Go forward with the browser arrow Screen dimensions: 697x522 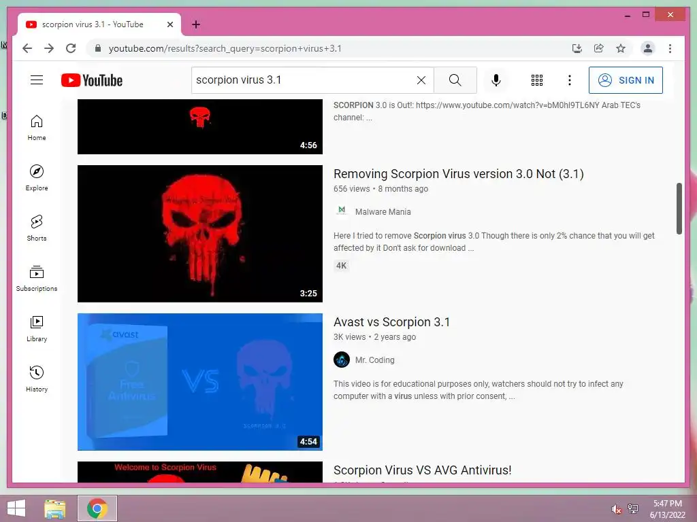49,48
